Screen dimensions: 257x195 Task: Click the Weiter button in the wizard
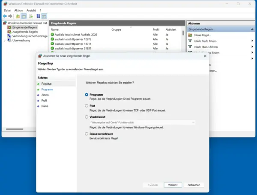(173, 185)
